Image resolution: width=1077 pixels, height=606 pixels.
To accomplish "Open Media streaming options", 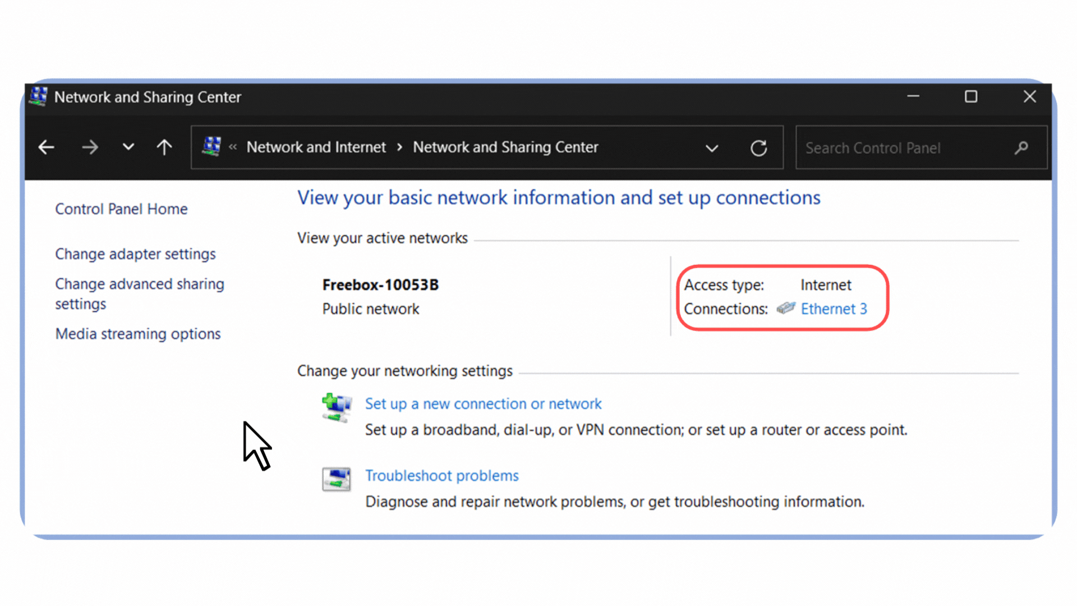I will coord(138,334).
